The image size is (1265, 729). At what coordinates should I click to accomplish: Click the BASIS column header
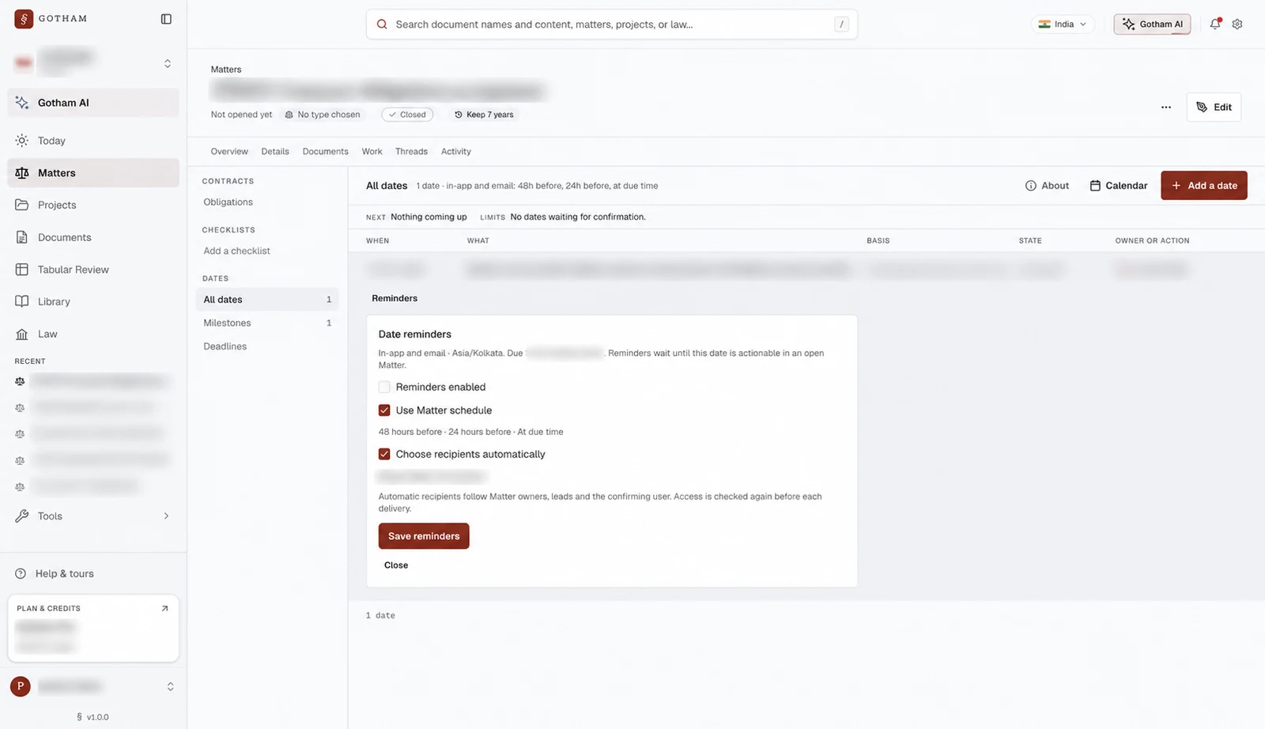pyautogui.click(x=878, y=240)
